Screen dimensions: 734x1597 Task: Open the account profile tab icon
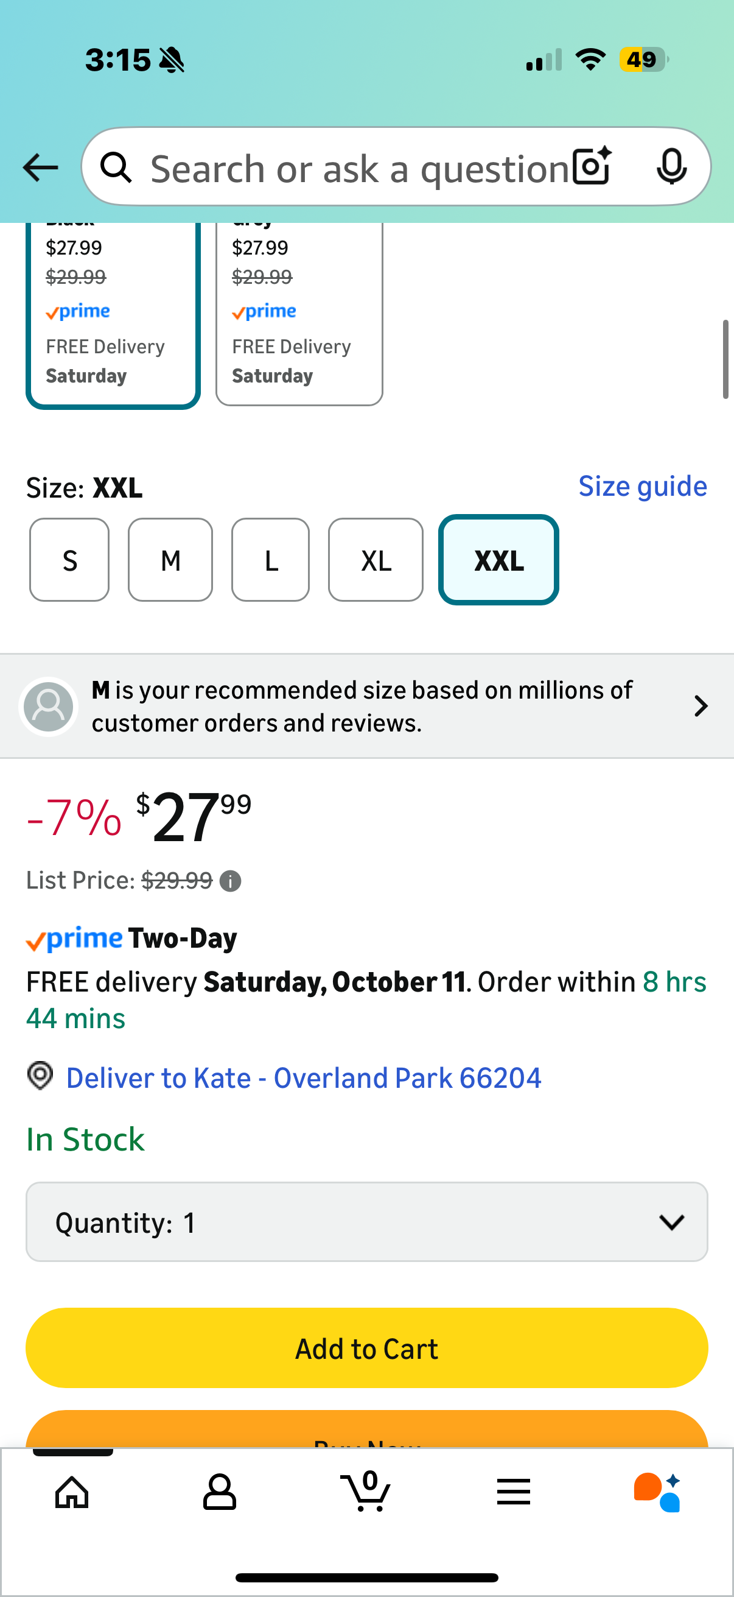(x=219, y=1492)
